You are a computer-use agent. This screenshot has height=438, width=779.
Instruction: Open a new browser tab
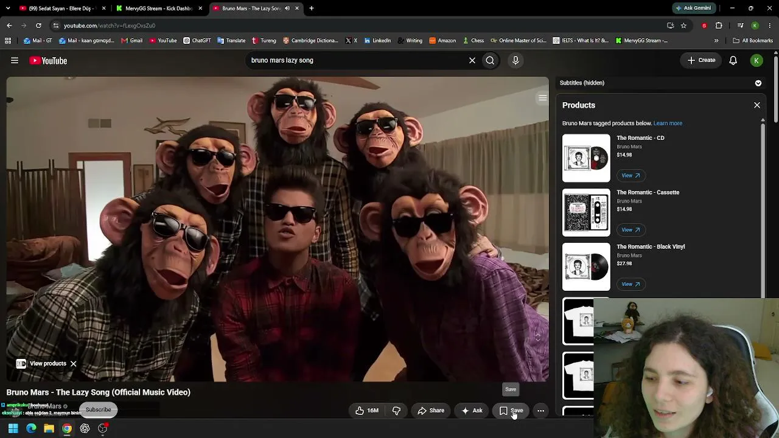(312, 9)
